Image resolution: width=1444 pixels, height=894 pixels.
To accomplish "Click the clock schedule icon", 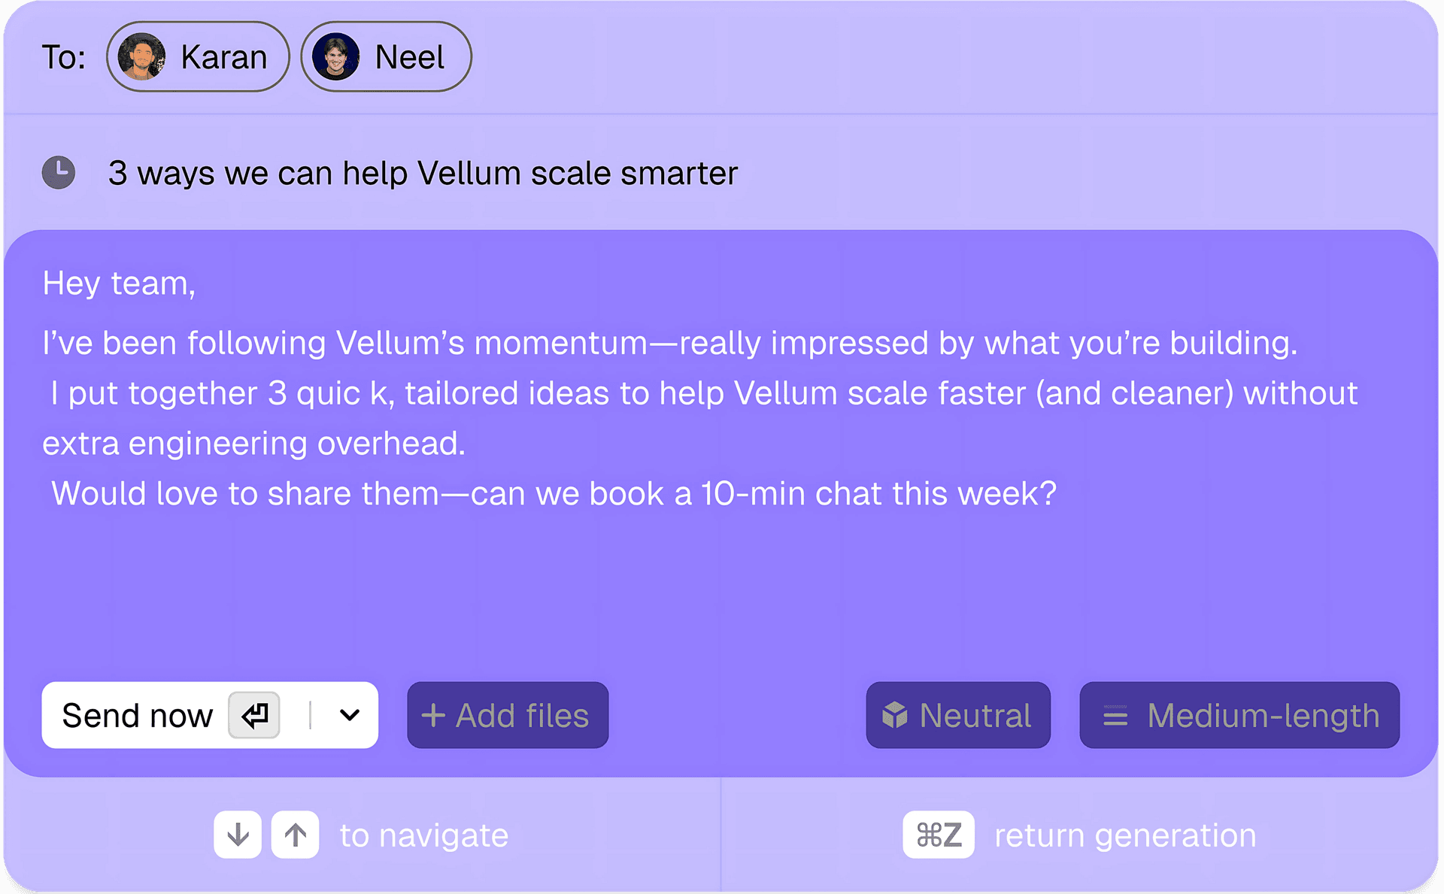I will tap(59, 172).
